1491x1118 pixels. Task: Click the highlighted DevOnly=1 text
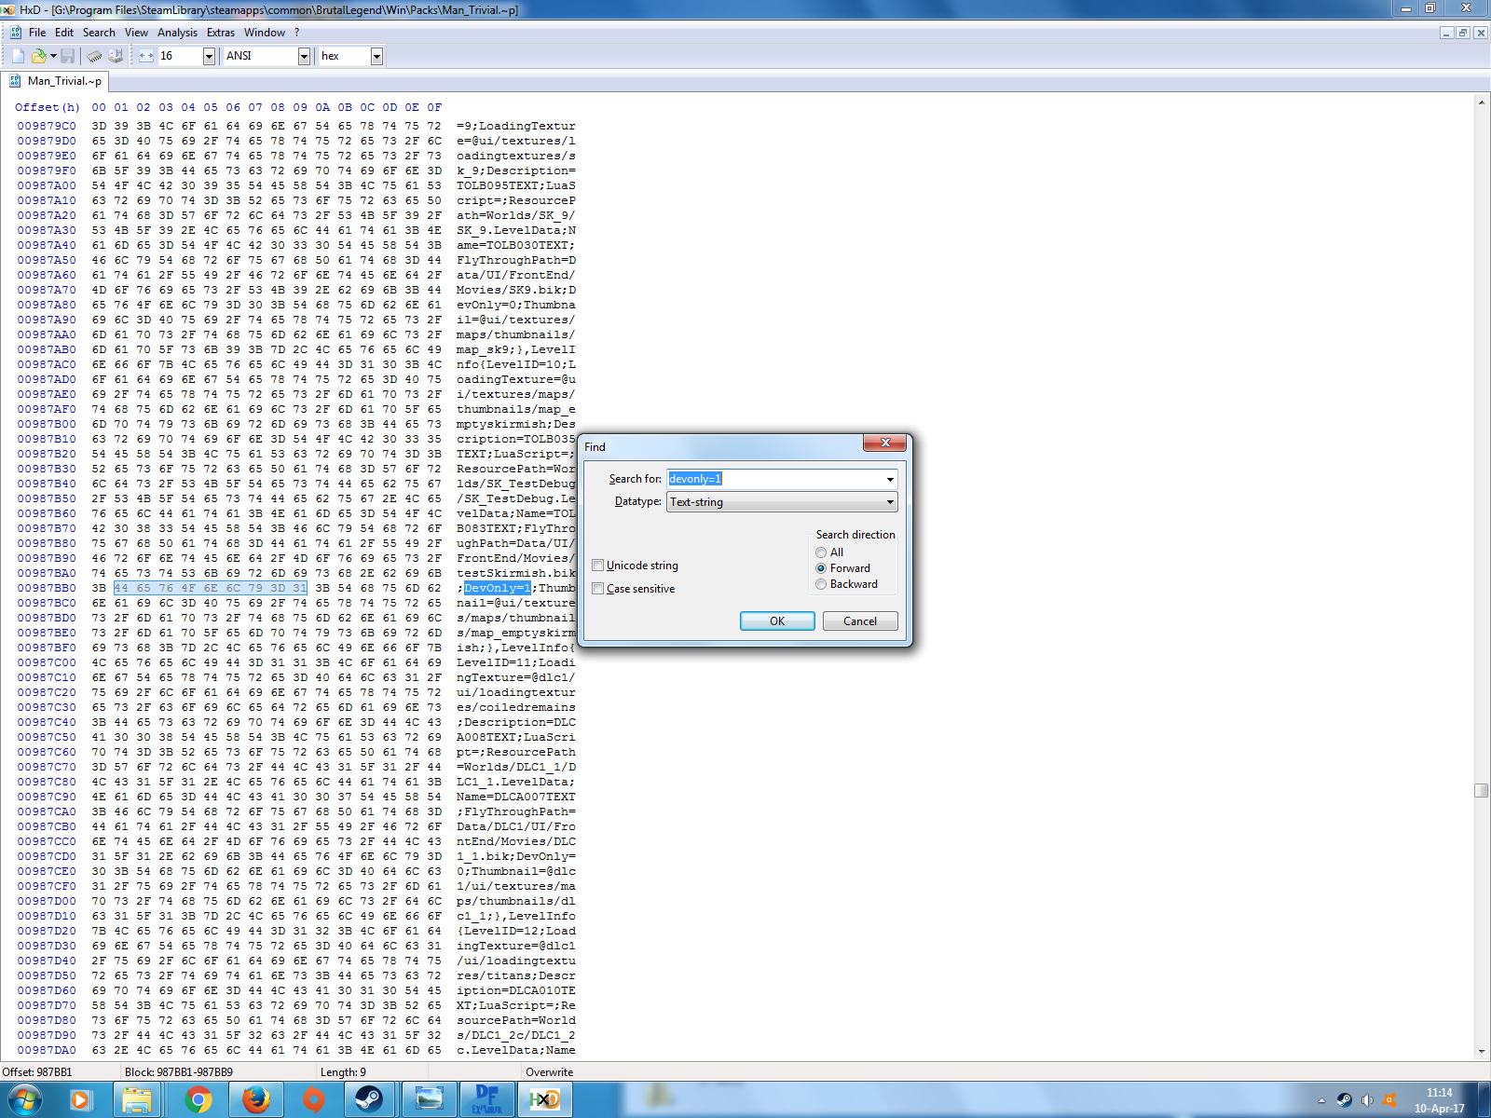click(x=498, y=588)
